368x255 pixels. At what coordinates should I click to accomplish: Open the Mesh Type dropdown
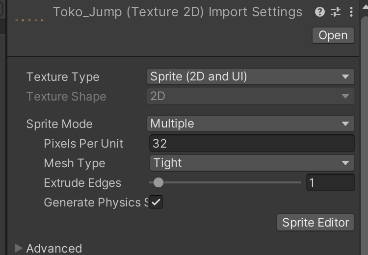pos(251,163)
